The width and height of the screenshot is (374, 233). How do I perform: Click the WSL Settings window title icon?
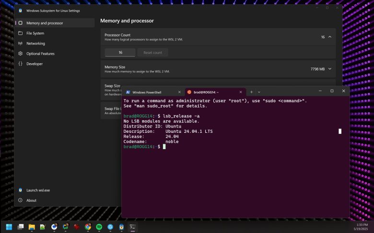point(20,11)
